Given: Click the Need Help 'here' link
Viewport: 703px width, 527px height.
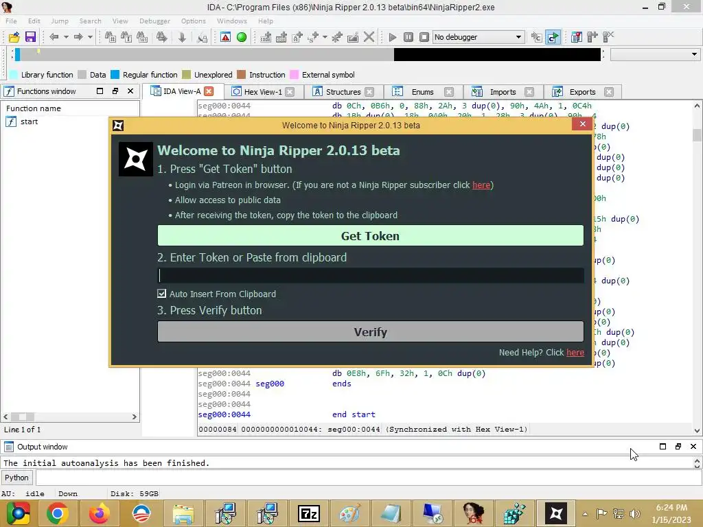Looking at the screenshot, I should 575,353.
